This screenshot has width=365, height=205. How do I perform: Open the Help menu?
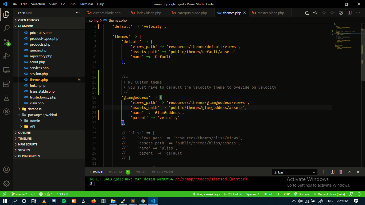pos(101,4)
